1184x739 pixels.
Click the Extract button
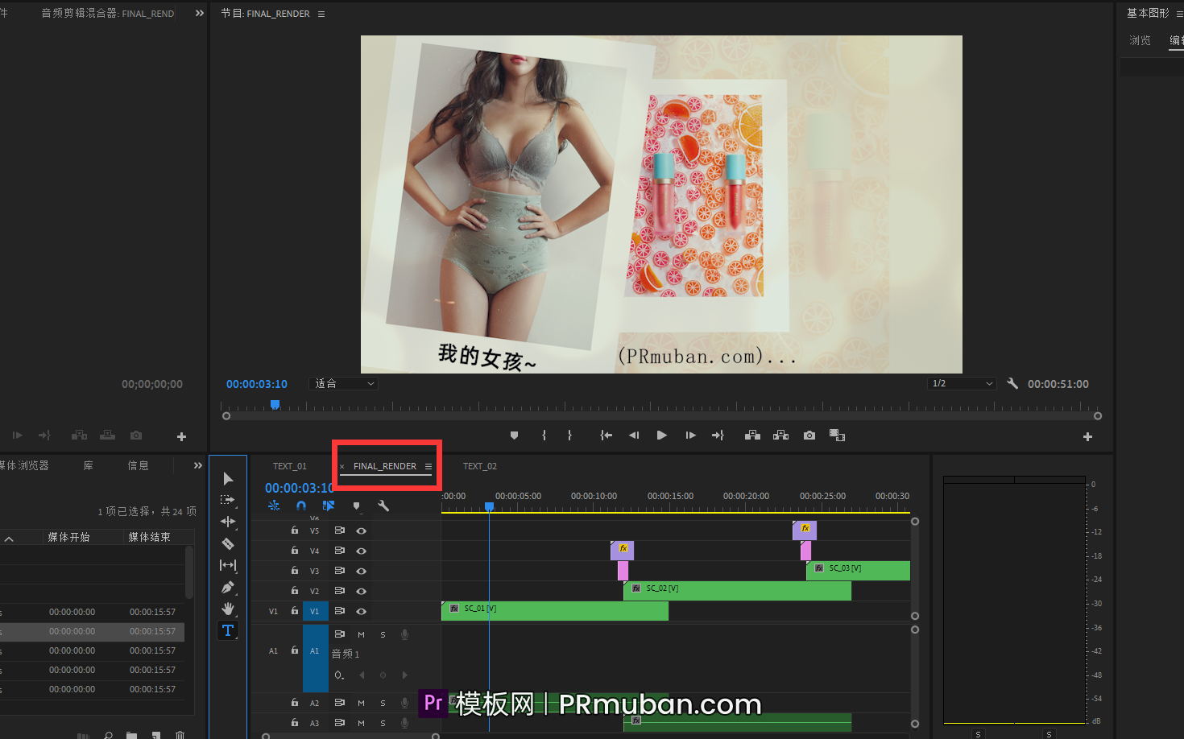(781, 436)
